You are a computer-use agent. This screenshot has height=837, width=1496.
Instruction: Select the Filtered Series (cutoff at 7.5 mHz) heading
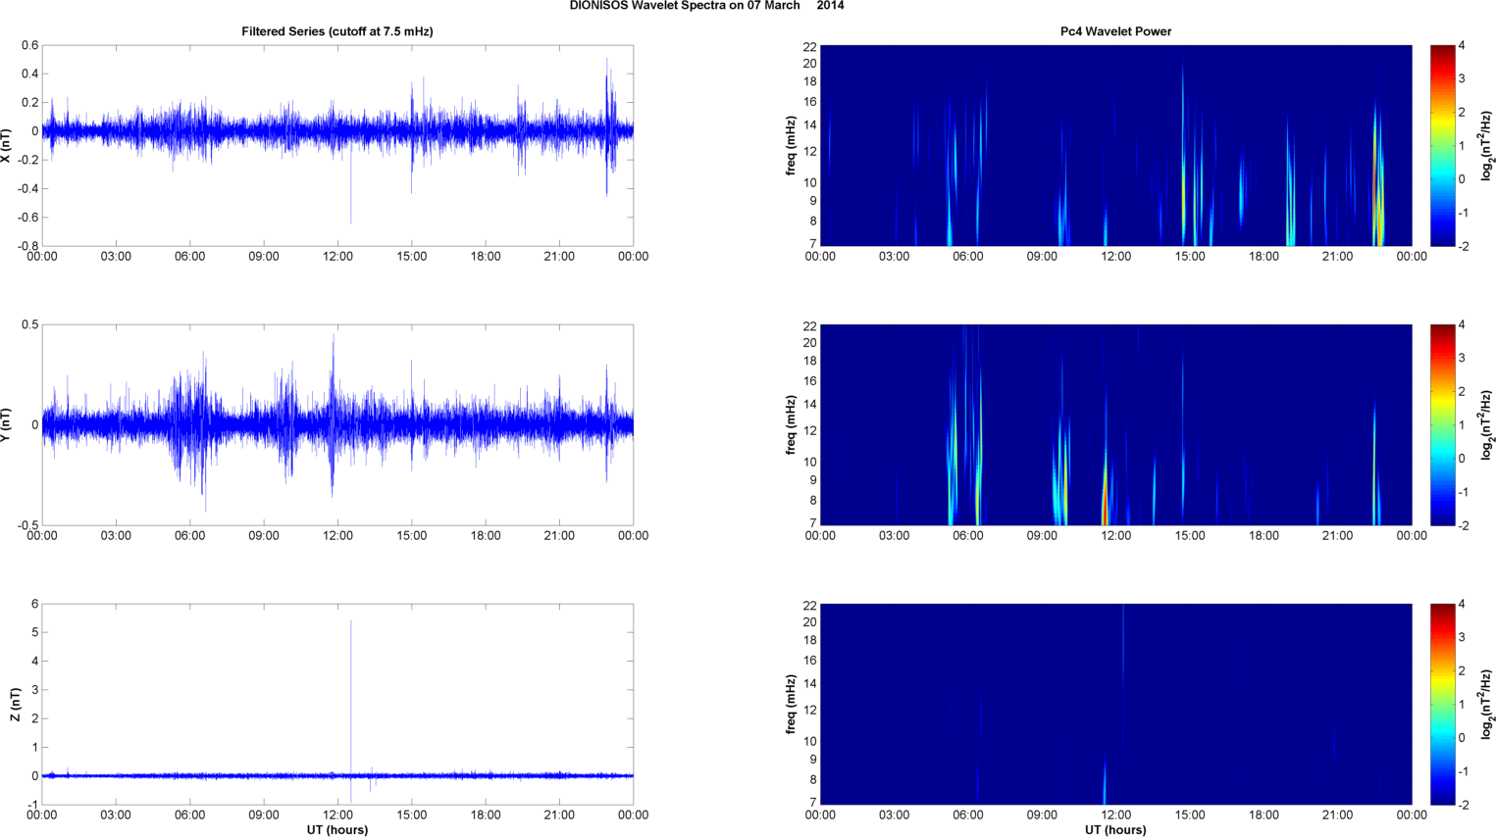point(337,31)
